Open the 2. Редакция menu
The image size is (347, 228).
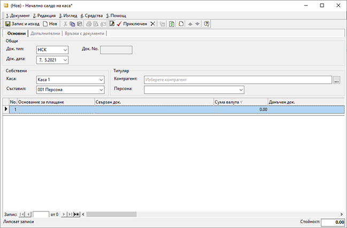44,15
